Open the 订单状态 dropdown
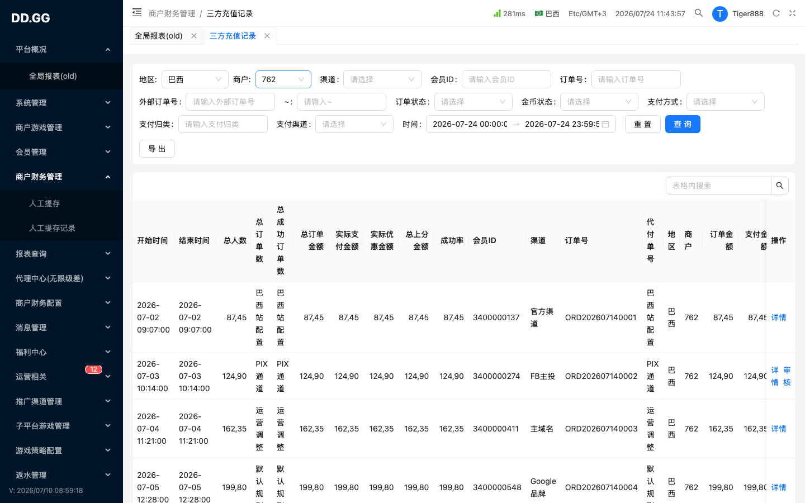Screen dimensions: 805x503 [473, 102]
